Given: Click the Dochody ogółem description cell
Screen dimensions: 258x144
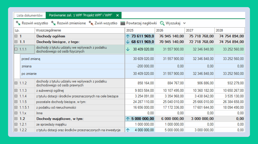Looking at the screenshot, I should (80, 36).
